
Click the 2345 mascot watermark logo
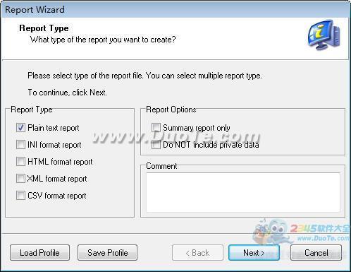273,232
